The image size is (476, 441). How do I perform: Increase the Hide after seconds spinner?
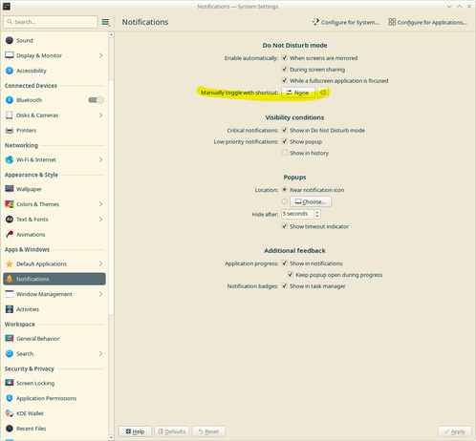coord(317,212)
